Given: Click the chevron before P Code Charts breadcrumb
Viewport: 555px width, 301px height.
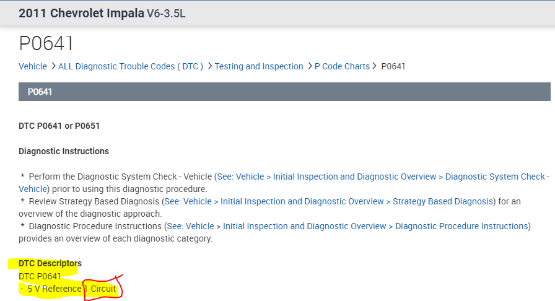Looking at the screenshot, I should (310, 66).
